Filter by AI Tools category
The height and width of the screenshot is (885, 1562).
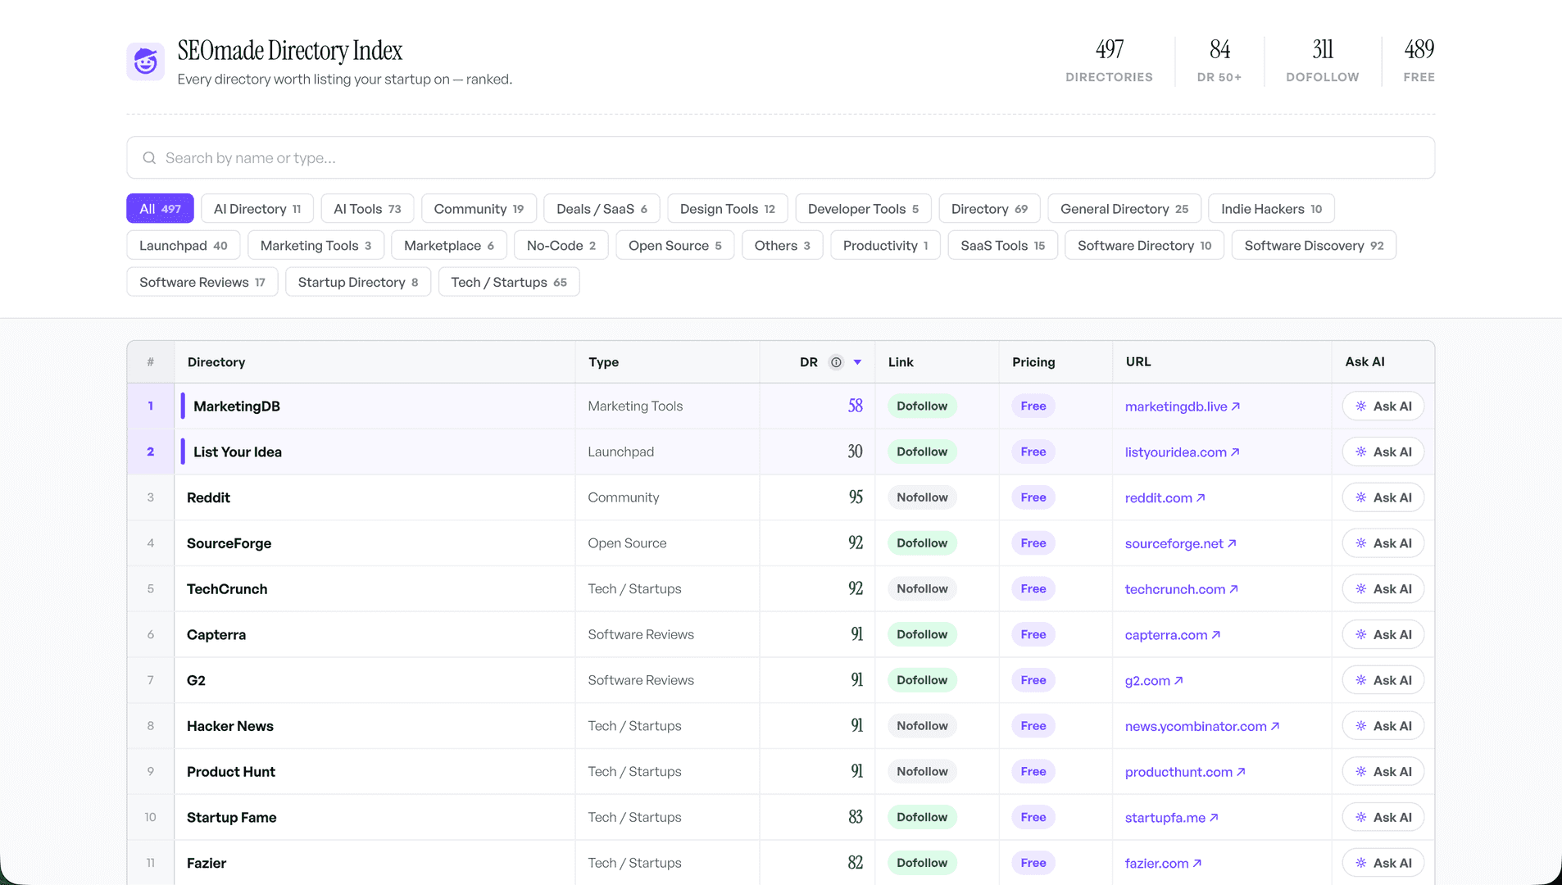pyautogui.click(x=367, y=209)
